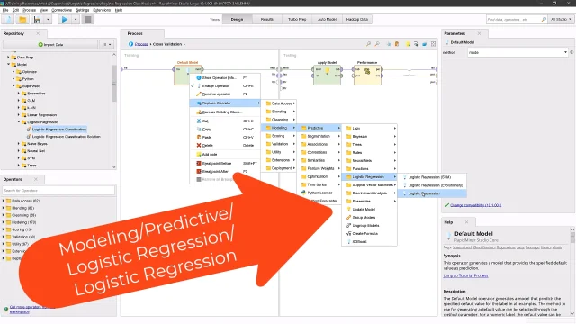The width and height of the screenshot is (576, 324).
Task: Save the process using the floppy disk icon
Action: (38, 20)
